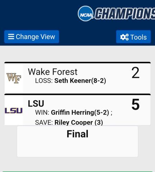Open the LSU team name
Image resolution: width=155 pixels, height=172 pixels.
36,104
